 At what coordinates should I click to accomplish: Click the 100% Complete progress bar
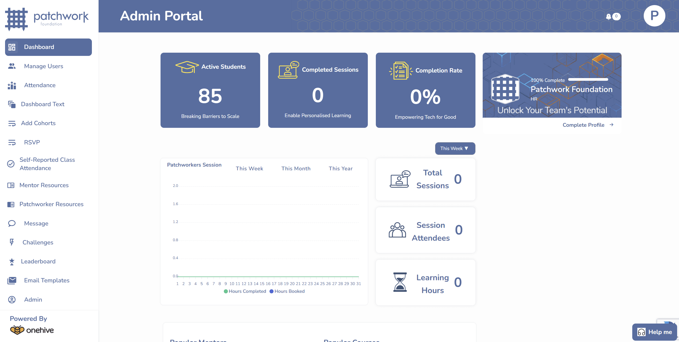tap(588, 79)
